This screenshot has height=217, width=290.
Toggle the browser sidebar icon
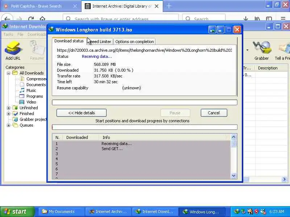click(269, 18)
